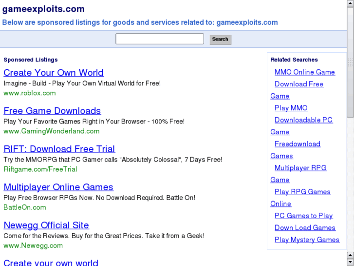Viewport: 354px width, 266px height.
Task: Click the www.GamingWonderland.com URL text
Action: pos(52,131)
